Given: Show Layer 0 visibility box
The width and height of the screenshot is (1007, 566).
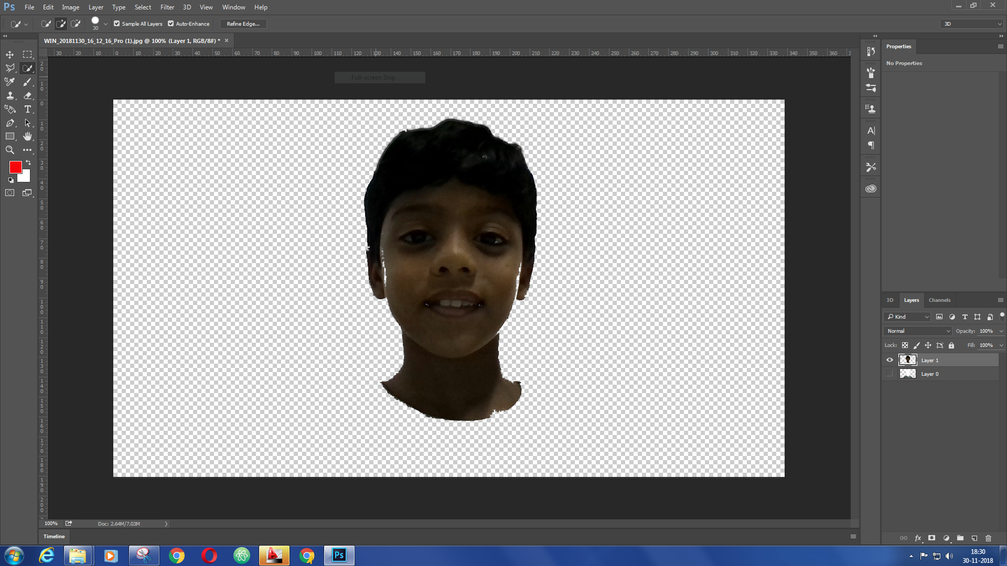Looking at the screenshot, I should 890,374.
